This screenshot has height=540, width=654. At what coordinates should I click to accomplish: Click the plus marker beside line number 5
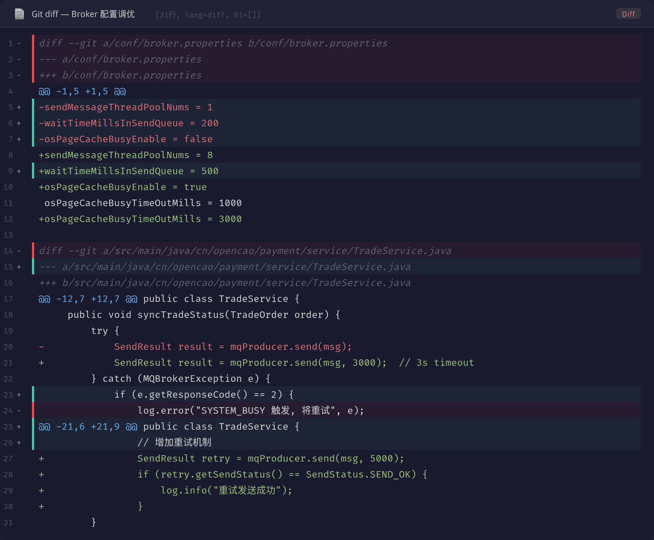point(19,107)
